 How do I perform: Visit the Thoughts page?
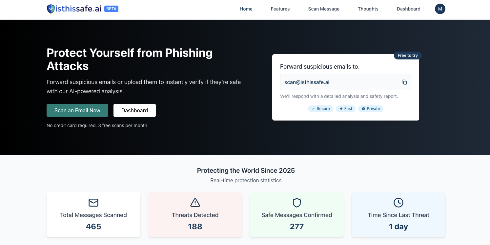pos(368,9)
